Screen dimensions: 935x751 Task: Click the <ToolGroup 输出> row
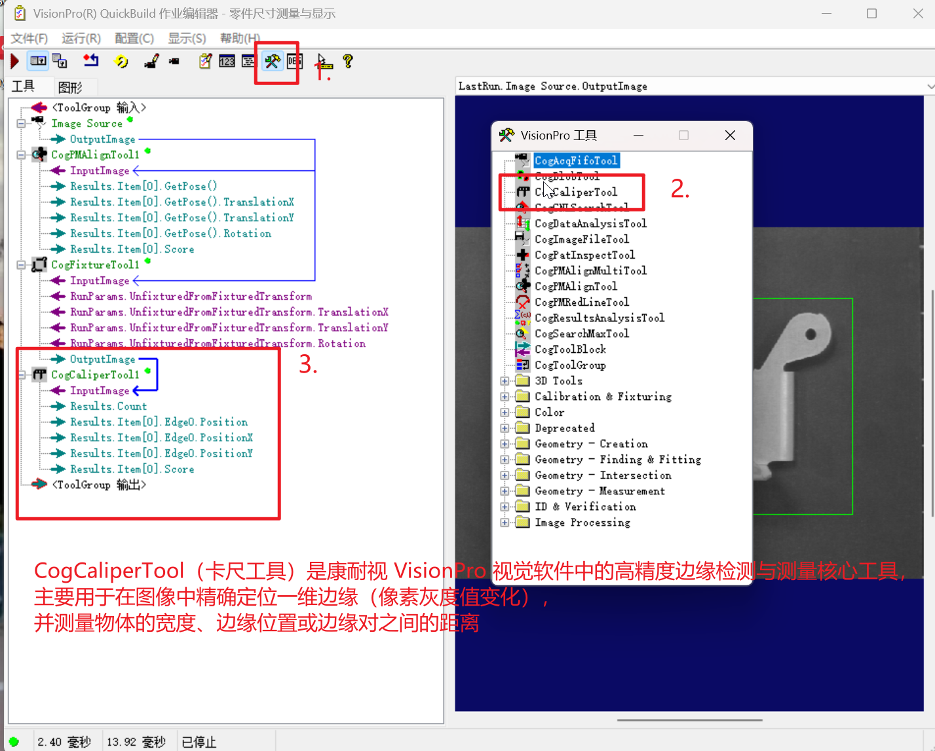tap(99, 485)
